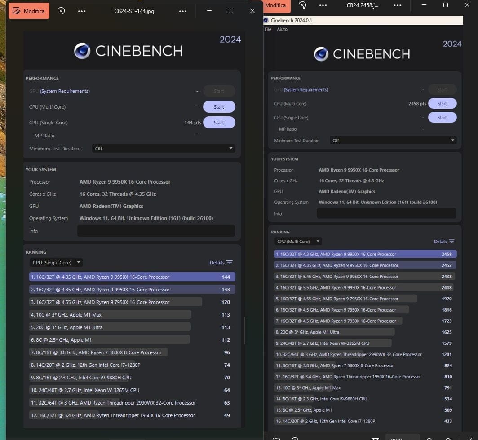Select the Threadripper 2990WX row scoring 63
Image resolution: width=478 pixels, height=440 pixels.
coord(132,403)
